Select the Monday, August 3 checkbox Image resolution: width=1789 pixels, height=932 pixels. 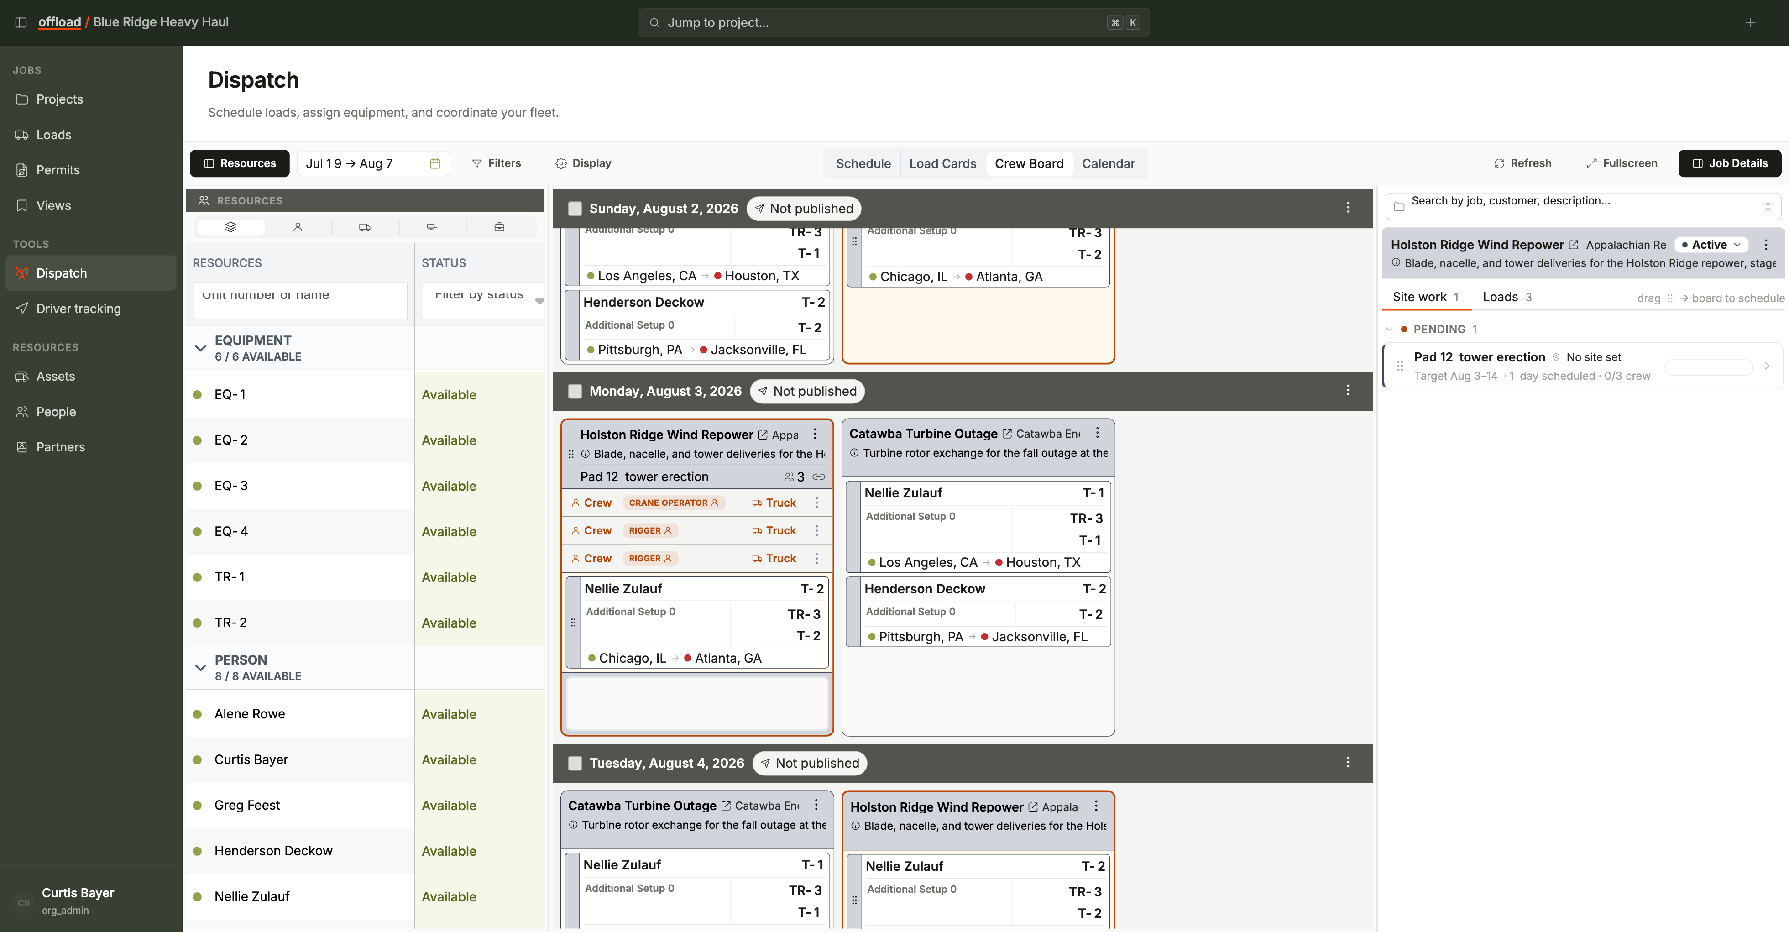pos(575,391)
